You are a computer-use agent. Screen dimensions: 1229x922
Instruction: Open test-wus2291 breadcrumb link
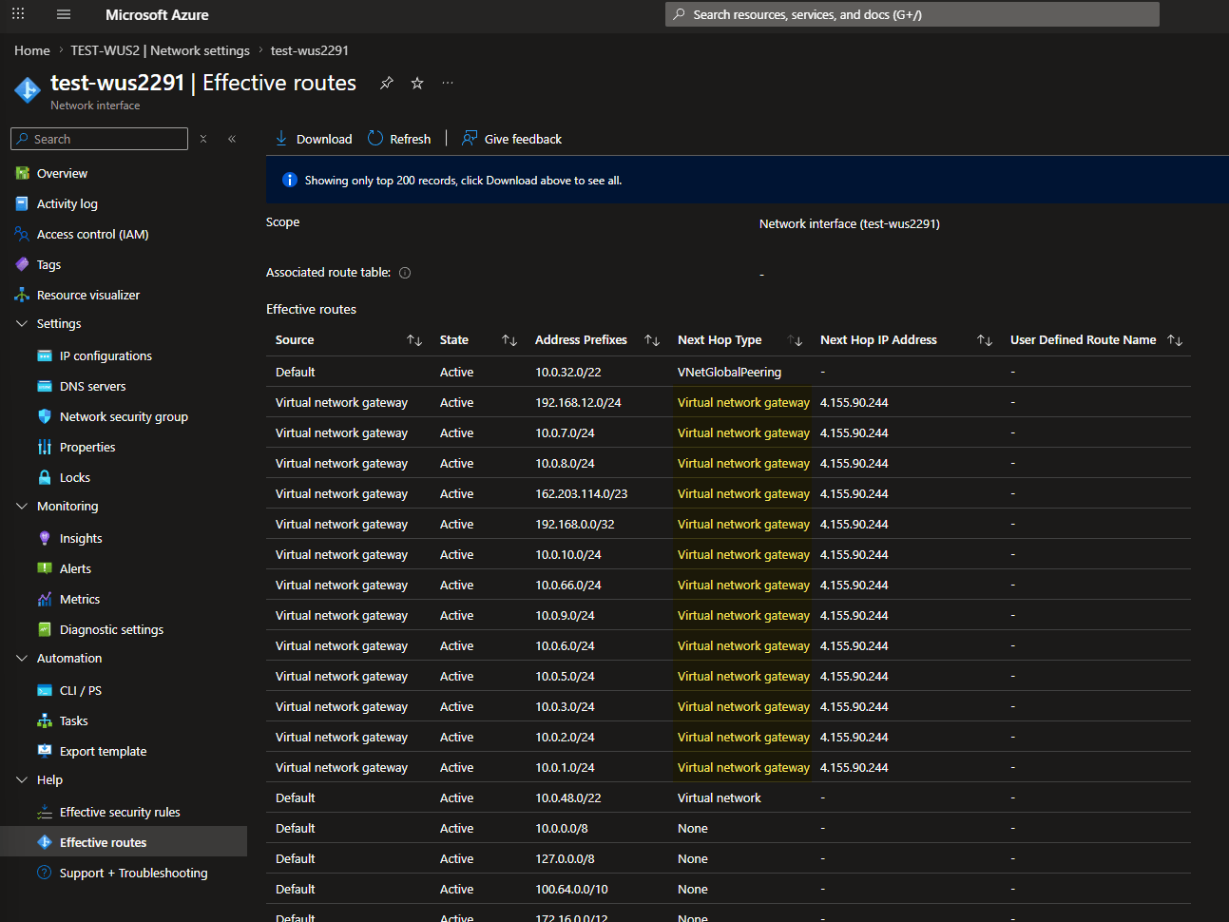[x=309, y=50]
